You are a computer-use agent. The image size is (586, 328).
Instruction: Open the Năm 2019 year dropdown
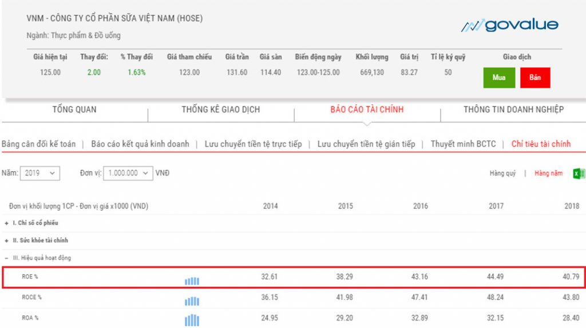pyautogui.click(x=39, y=173)
